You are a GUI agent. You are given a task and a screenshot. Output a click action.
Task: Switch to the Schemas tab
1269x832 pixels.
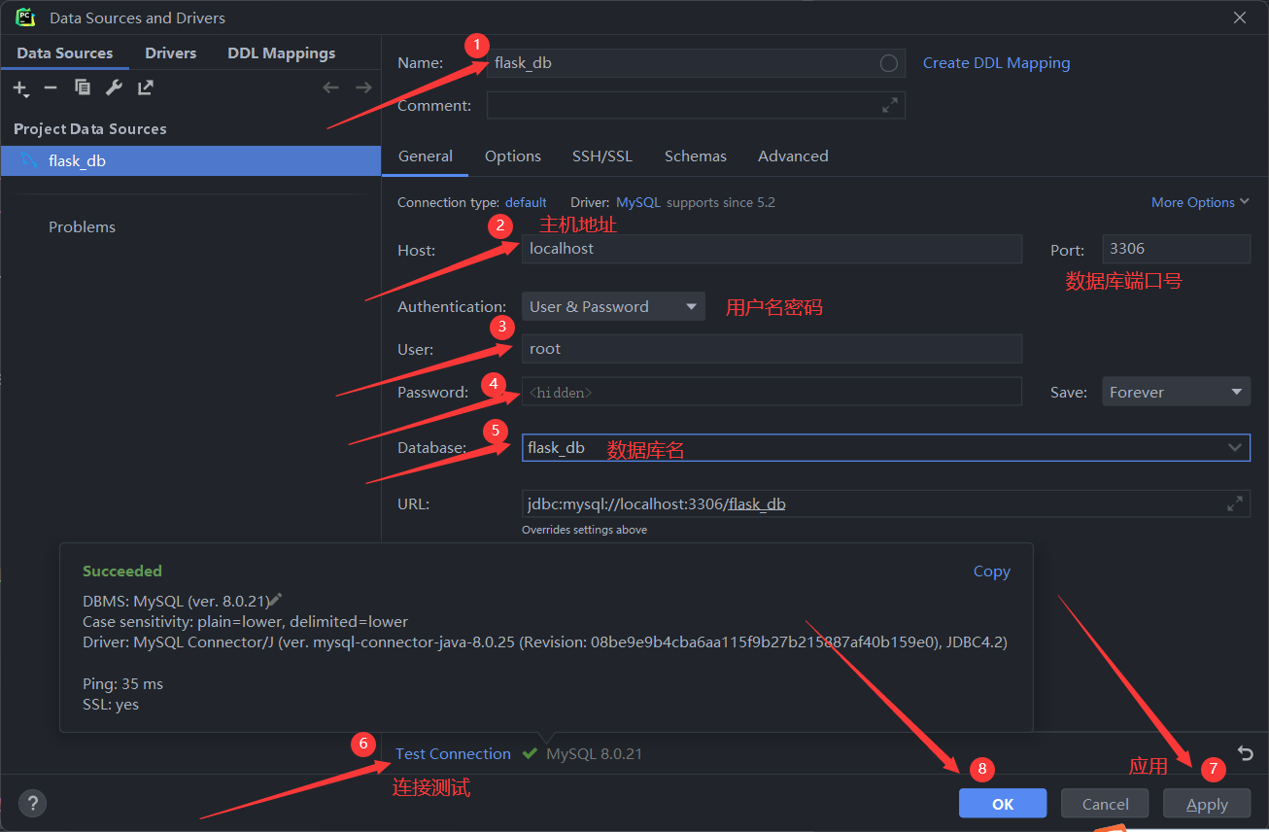pos(696,156)
